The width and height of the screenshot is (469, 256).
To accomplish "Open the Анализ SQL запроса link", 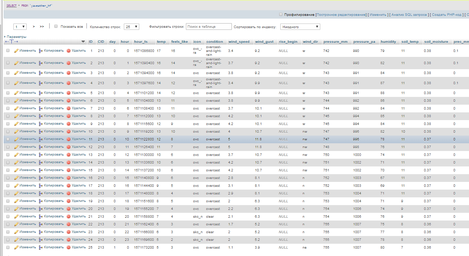I will pos(409,15).
